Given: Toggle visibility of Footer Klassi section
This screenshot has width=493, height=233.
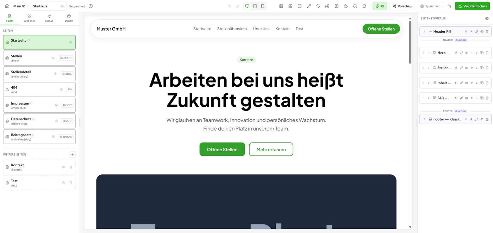Looking at the screenshot, I should 482,119.
